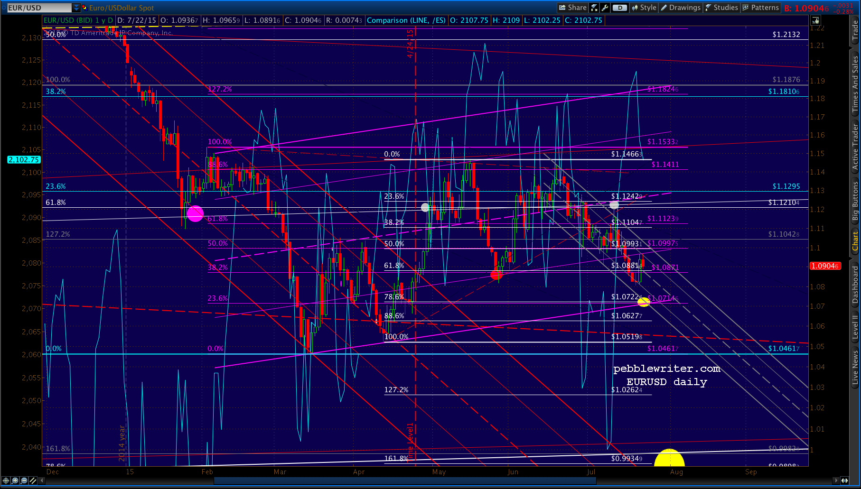Viewport: 861px width, 489px height.
Task: Open the quick study flask icon
Action: 594,8
